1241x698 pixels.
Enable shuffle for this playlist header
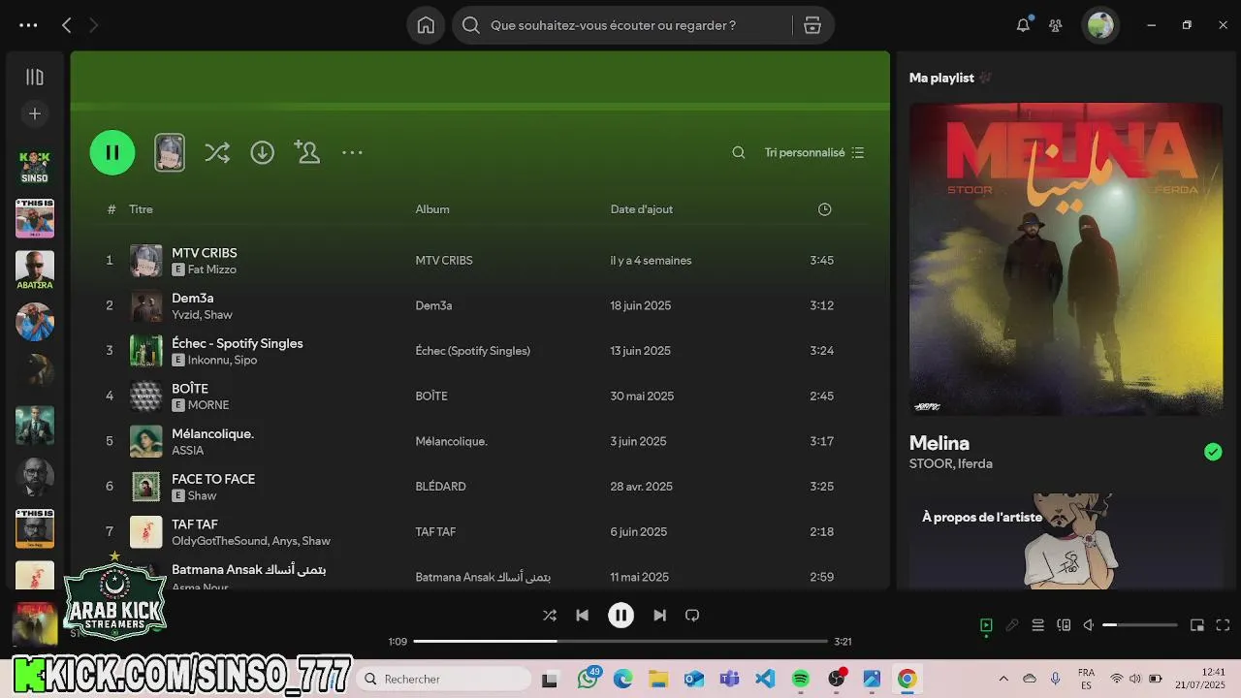click(217, 152)
